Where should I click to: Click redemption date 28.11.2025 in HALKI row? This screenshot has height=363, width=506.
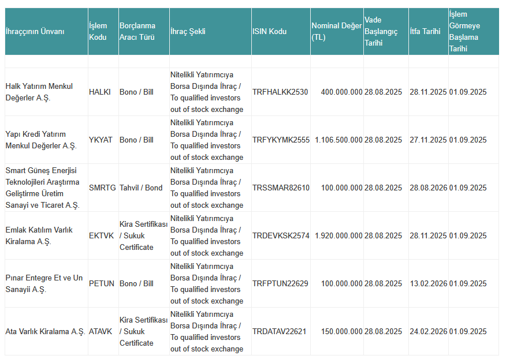428,92
